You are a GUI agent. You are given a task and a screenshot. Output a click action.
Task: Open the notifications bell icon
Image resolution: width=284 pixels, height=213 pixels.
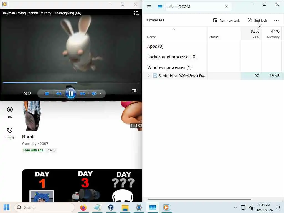tap(278, 207)
